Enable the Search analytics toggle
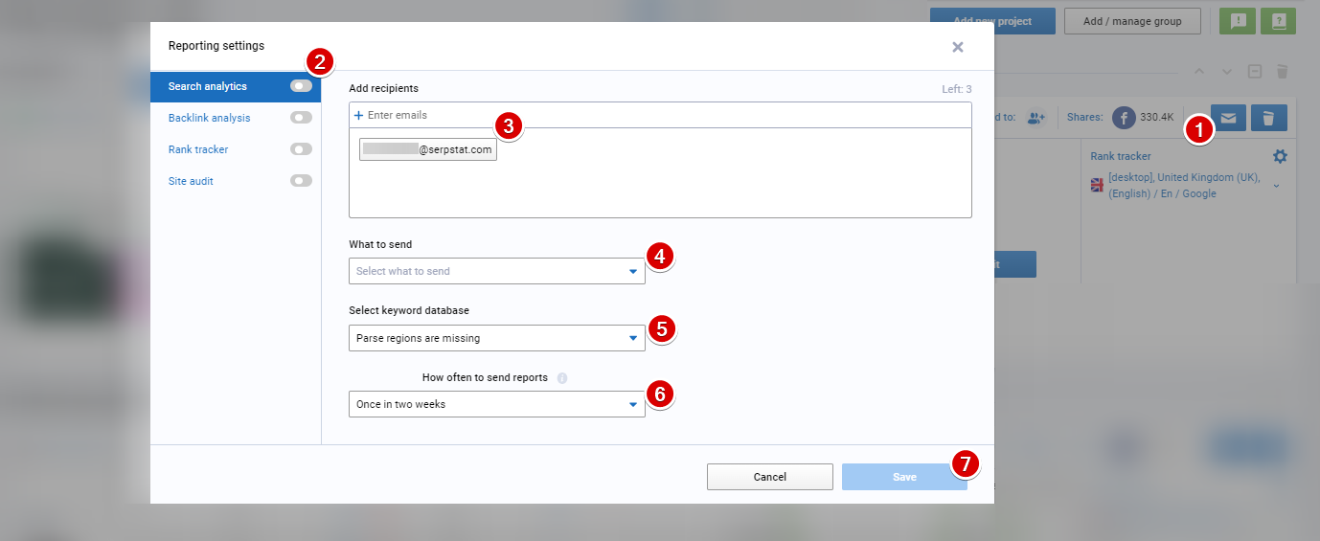 tap(301, 86)
